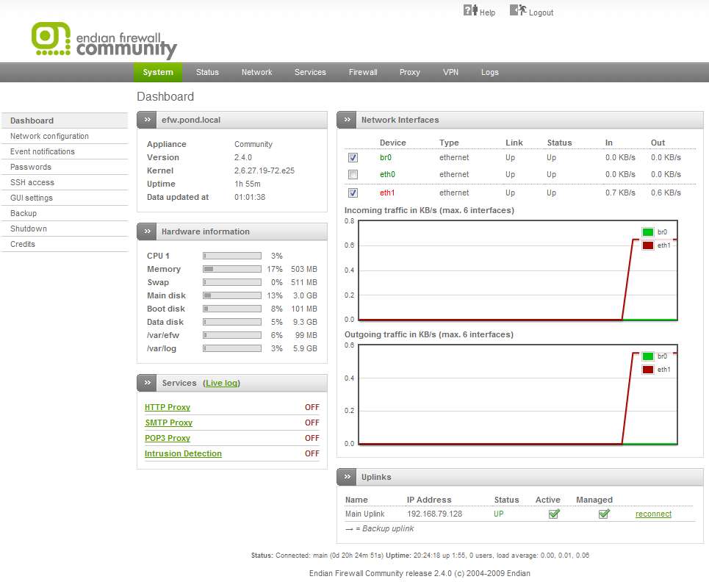Click the Main Uplink Managed checkmark icon
The image size is (709, 582).
click(x=603, y=514)
